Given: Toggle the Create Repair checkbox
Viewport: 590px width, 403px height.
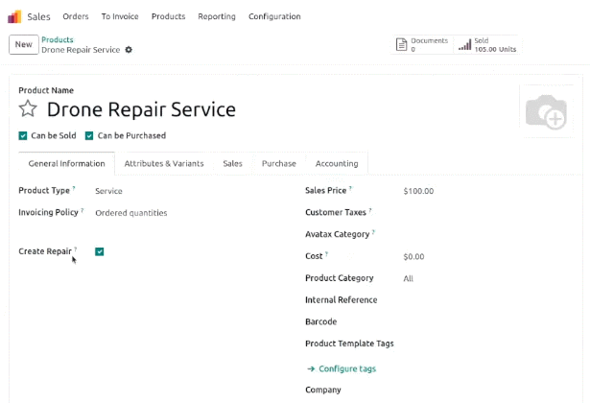Looking at the screenshot, I should [x=100, y=251].
